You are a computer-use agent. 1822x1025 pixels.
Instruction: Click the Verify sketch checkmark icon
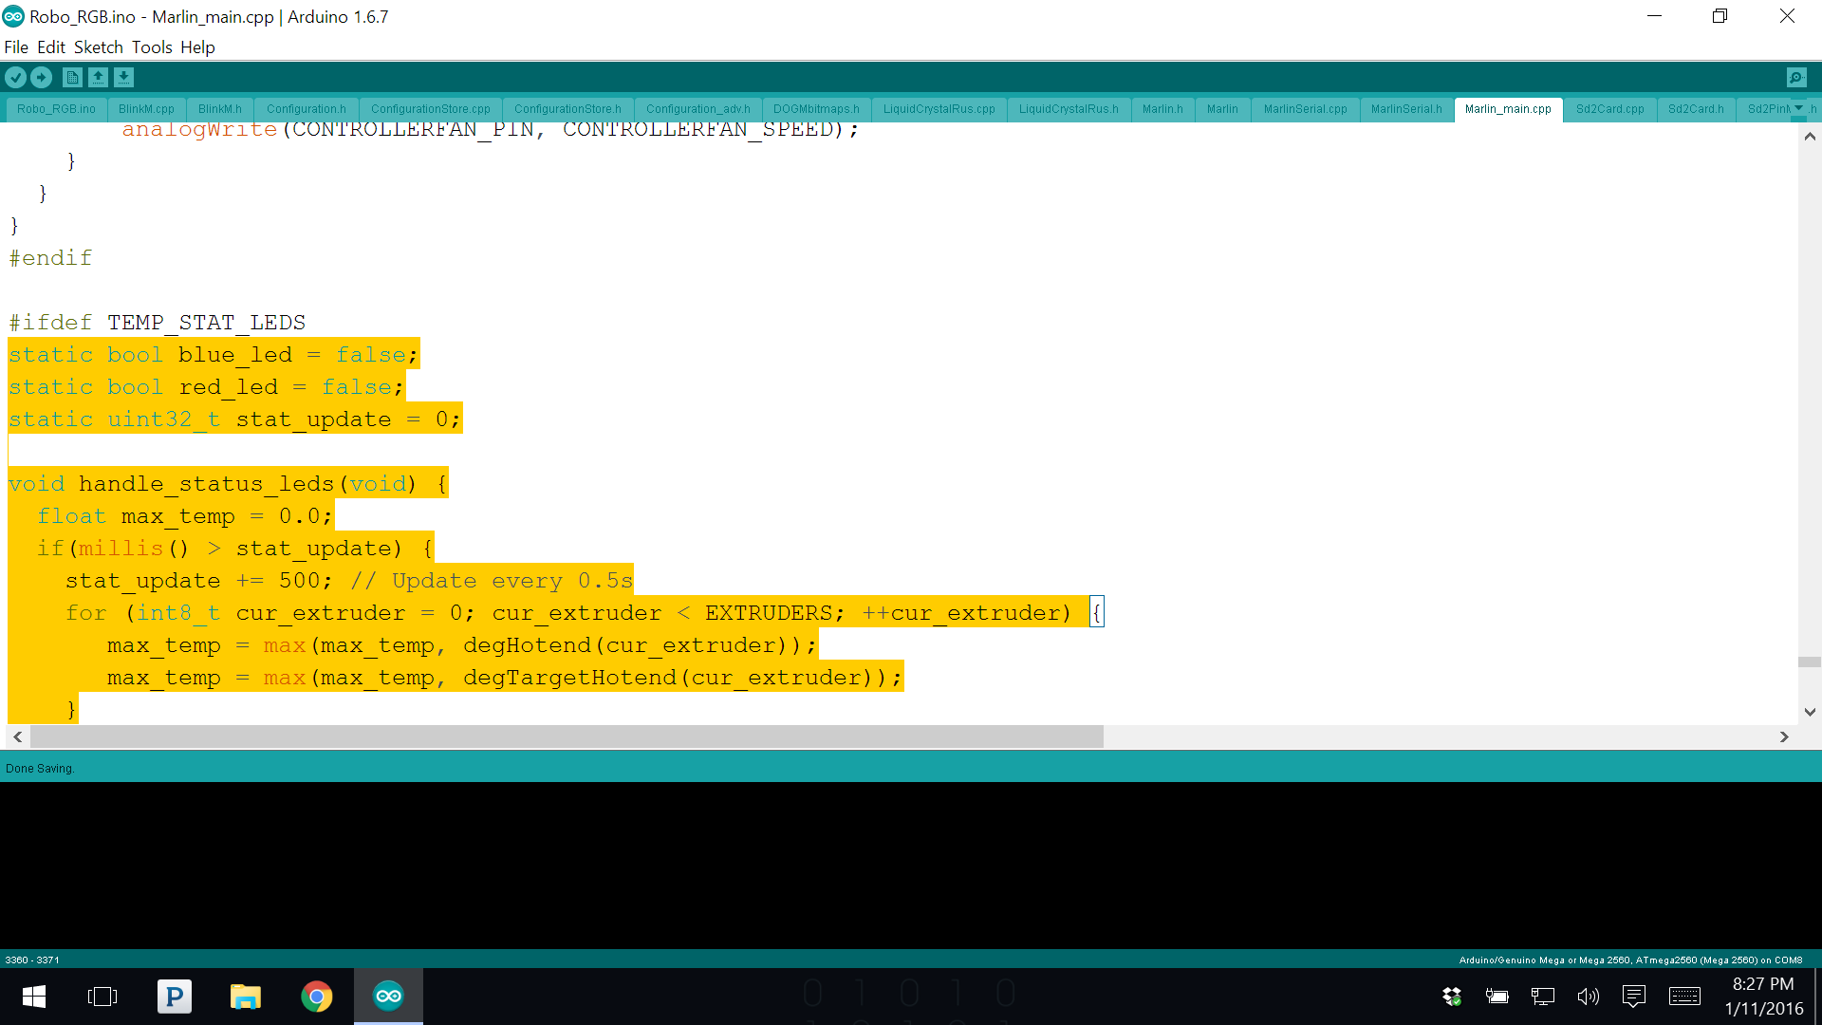(15, 78)
